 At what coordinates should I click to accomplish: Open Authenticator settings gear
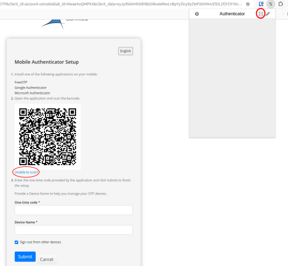coord(197,14)
